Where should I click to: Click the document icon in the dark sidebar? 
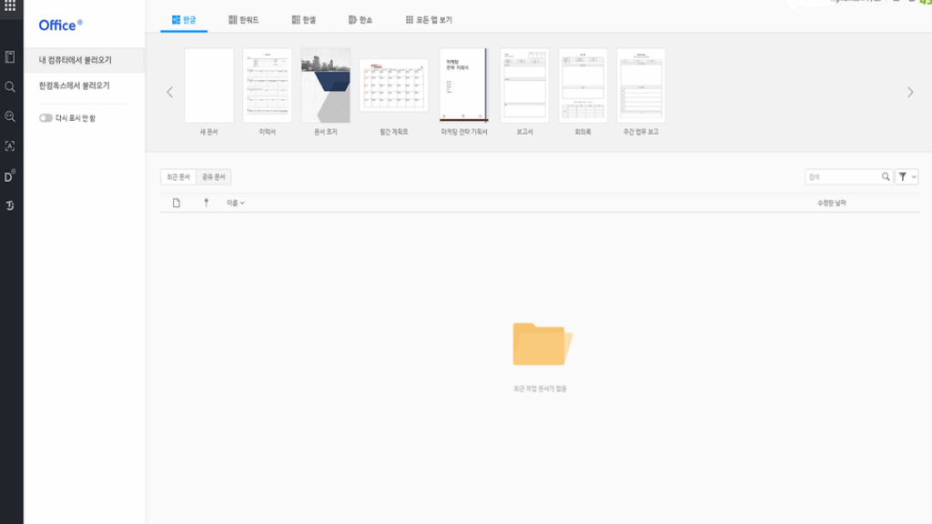click(10, 57)
